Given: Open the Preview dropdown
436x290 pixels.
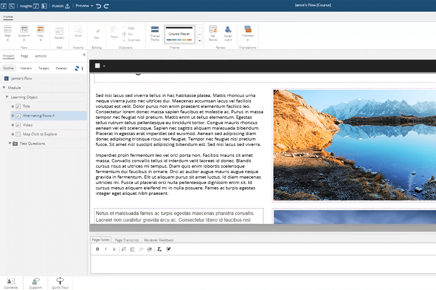Looking at the screenshot, I should (x=84, y=6).
